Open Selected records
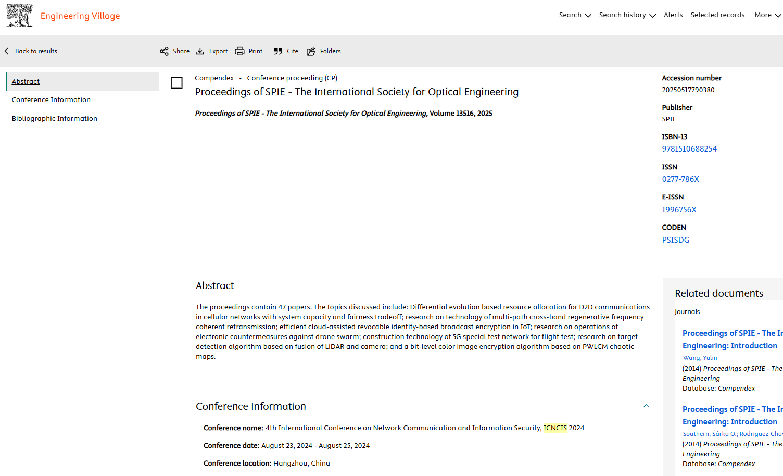Image resolution: width=783 pixels, height=476 pixels. click(717, 15)
